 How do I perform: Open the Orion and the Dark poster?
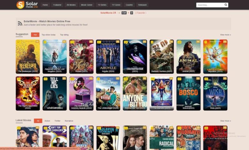135,56
